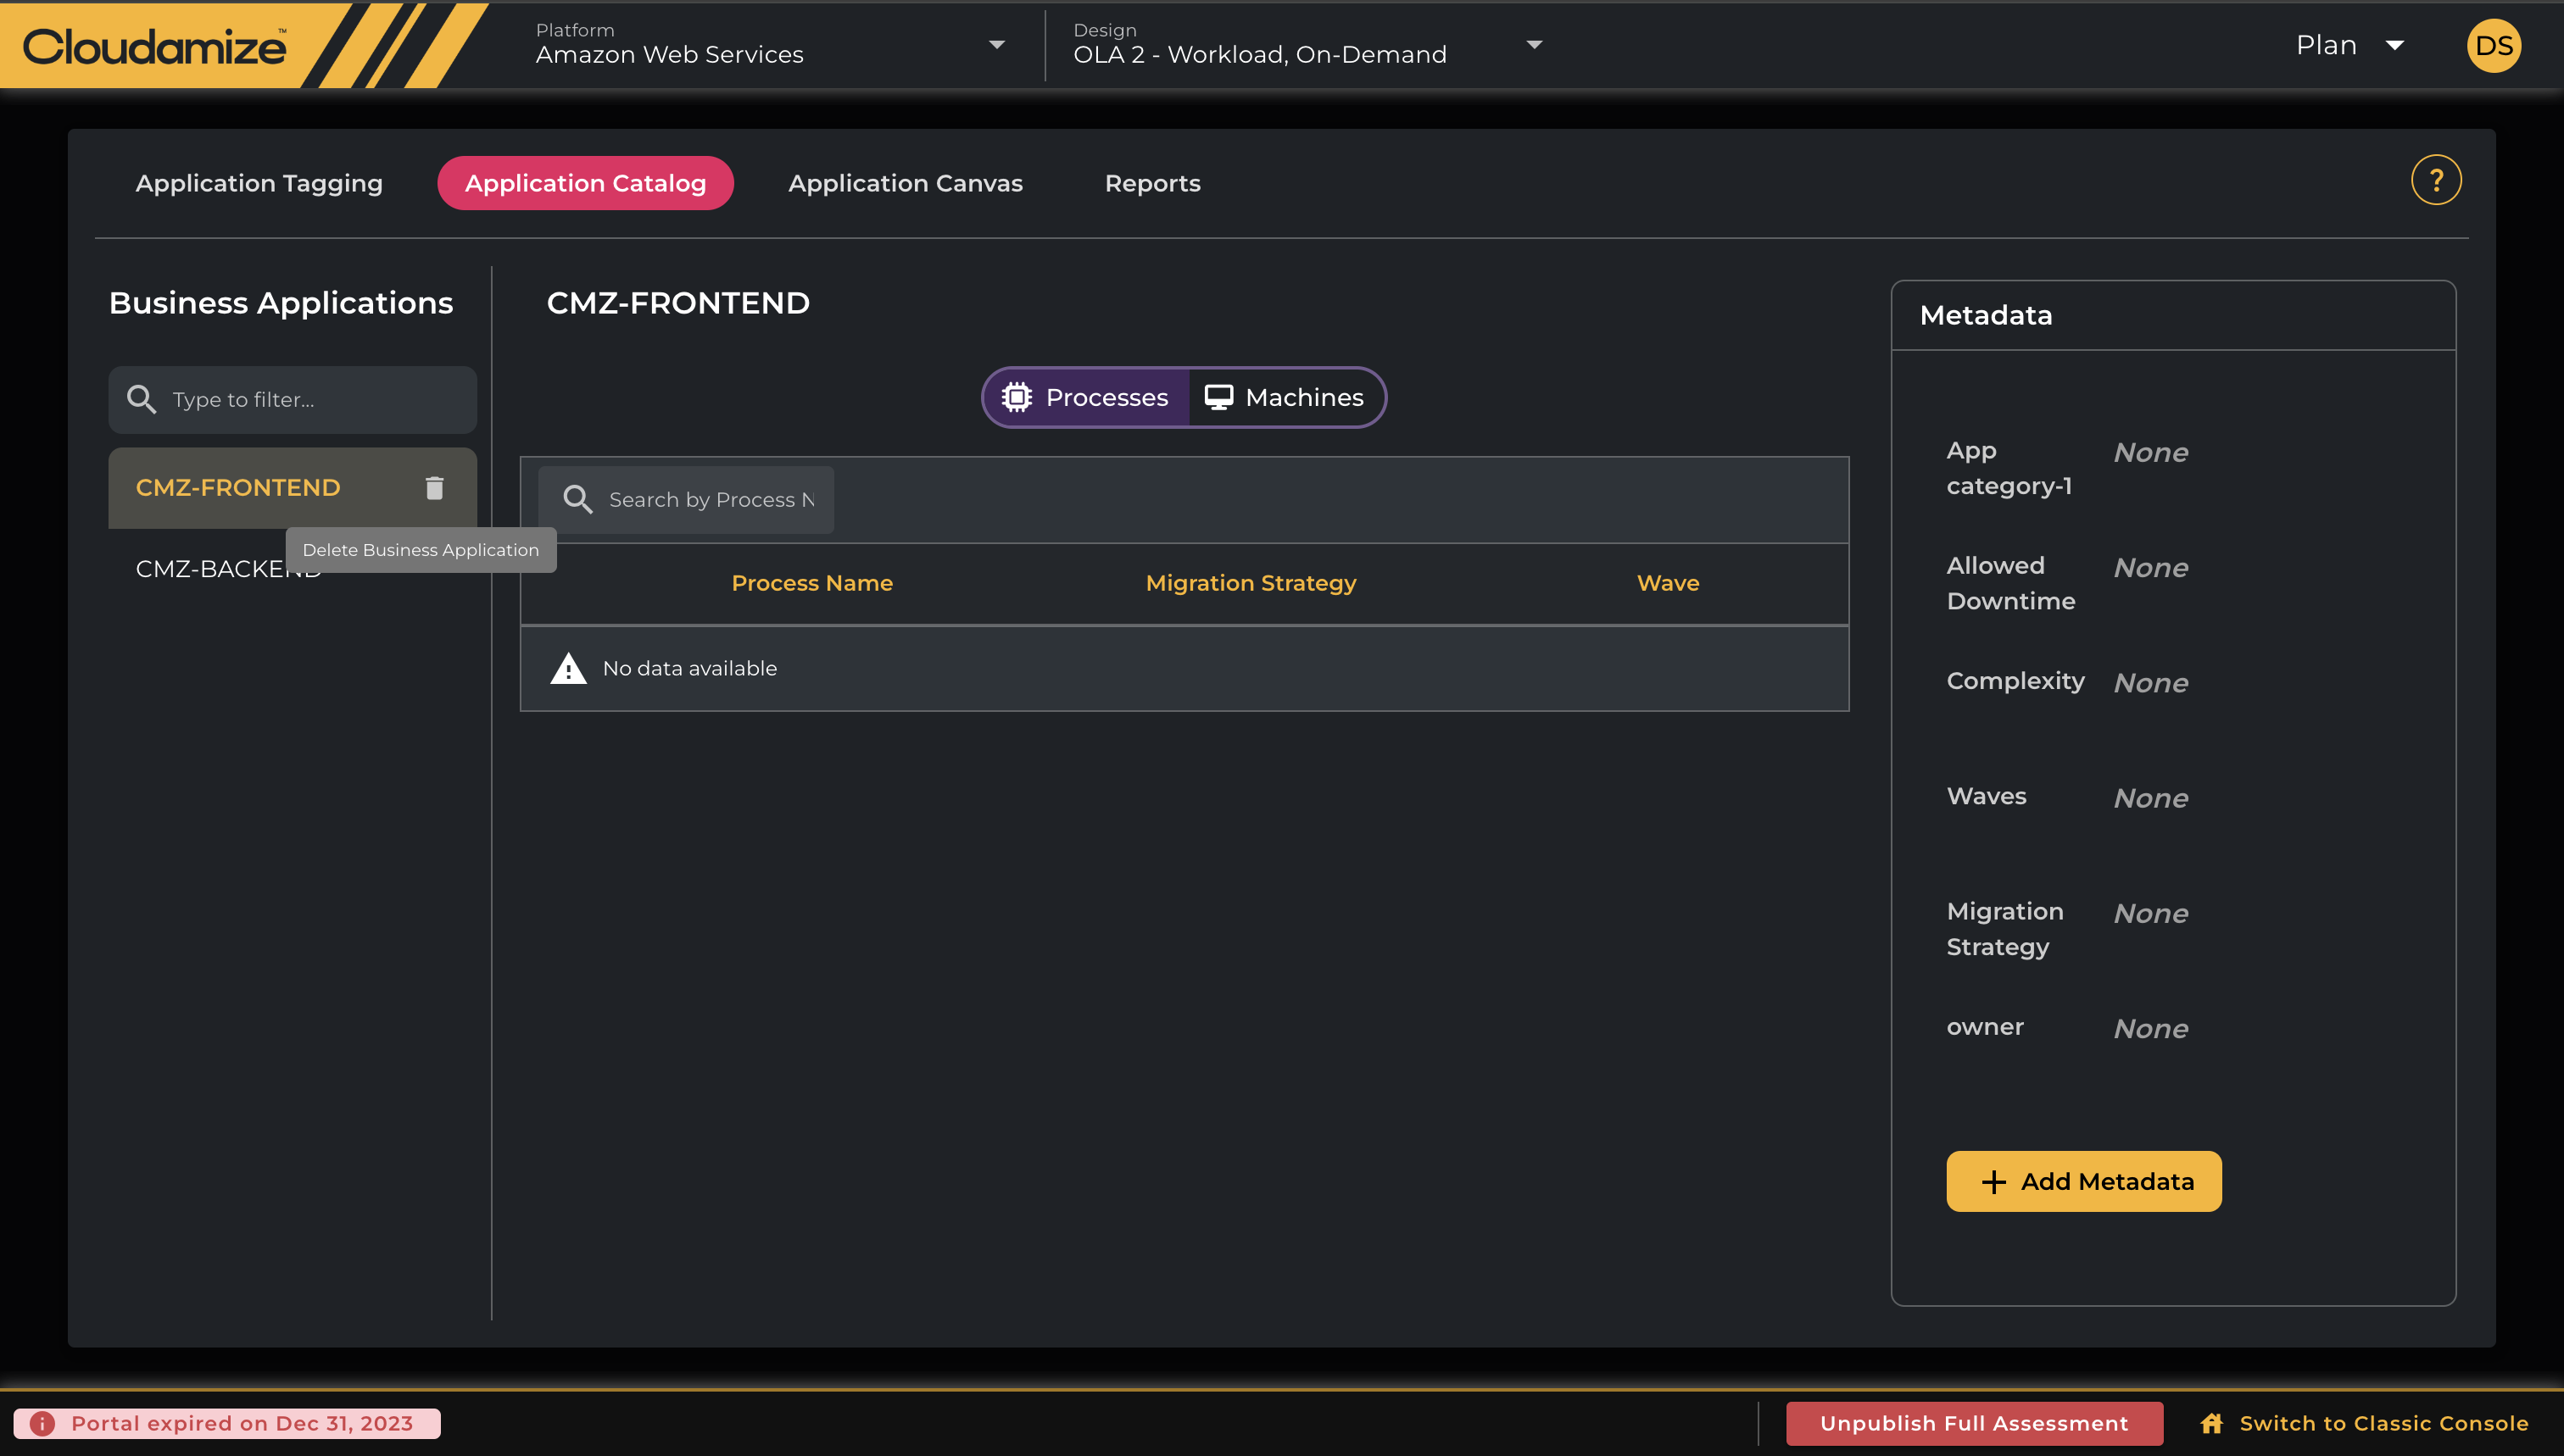2564x1456 pixels.
Task: Click the process search magnifier icon
Action: 577,500
